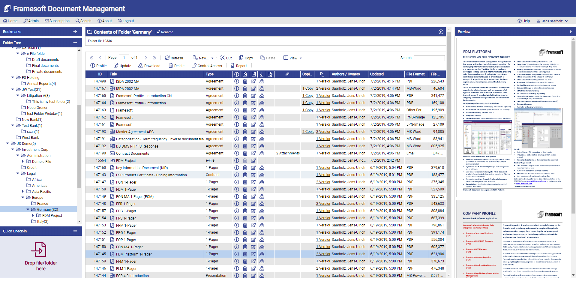Go to Home menu
The height and width of the screenshot is (281, 576).
(10, 21)
